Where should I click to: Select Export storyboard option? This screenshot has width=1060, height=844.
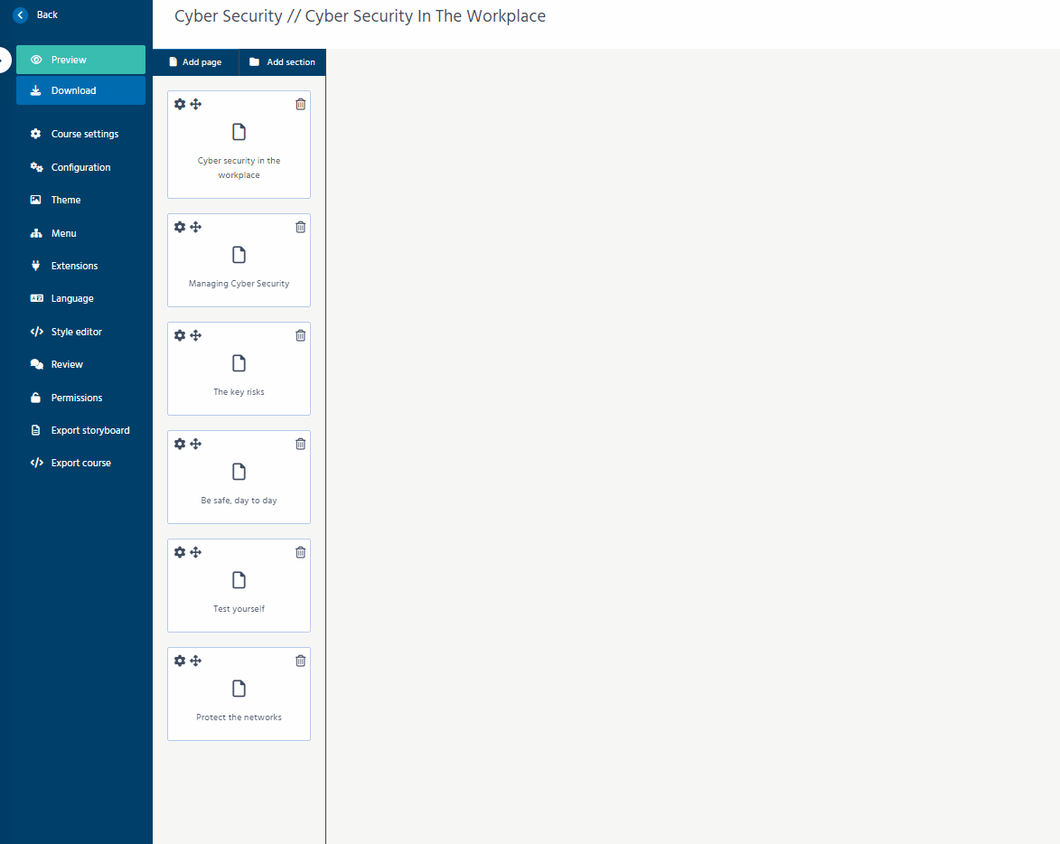[89, 430]
